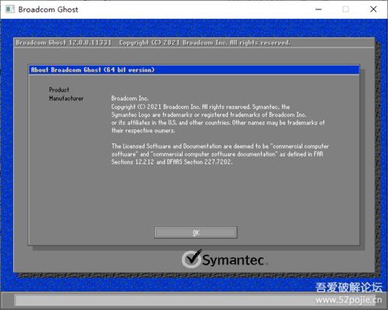
Task: Click the 'The Licensed Software and Documentation' line
Action: pyautogui.click(x=220, y=146)
